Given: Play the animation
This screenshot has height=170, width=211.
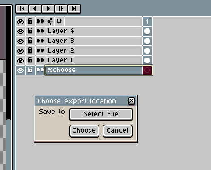Looking at the screenshot, I should tap(48, 9).
